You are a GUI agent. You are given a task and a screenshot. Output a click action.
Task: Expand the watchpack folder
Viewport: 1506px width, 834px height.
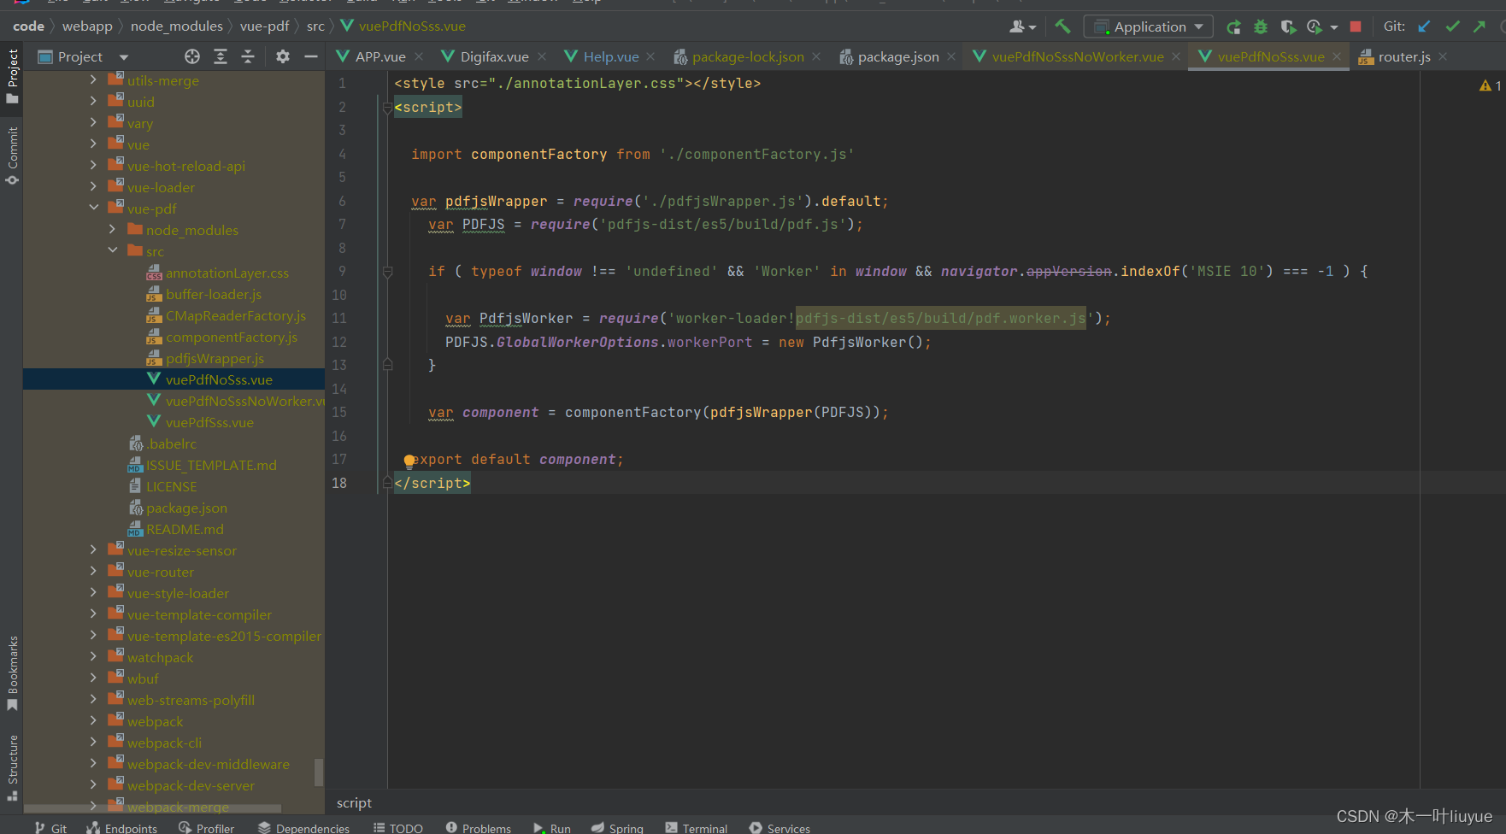coord(93,656)
